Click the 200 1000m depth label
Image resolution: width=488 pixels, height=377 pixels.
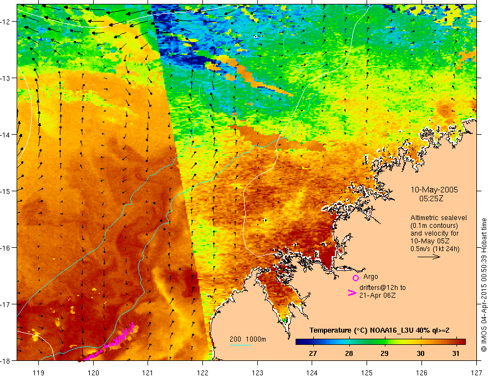coord(248,339)
